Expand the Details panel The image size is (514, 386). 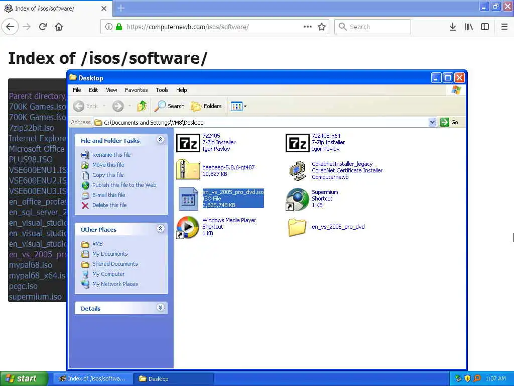160,308
